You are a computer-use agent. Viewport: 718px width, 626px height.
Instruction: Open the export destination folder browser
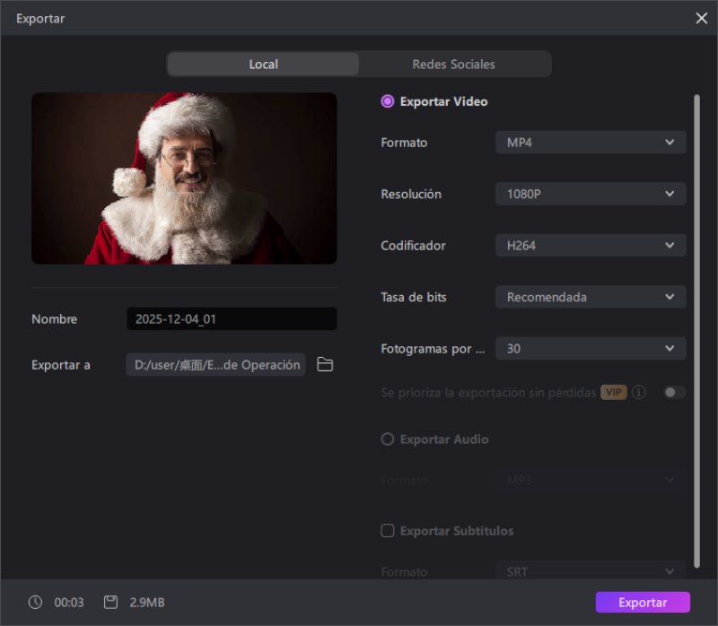tap(324, 365)
